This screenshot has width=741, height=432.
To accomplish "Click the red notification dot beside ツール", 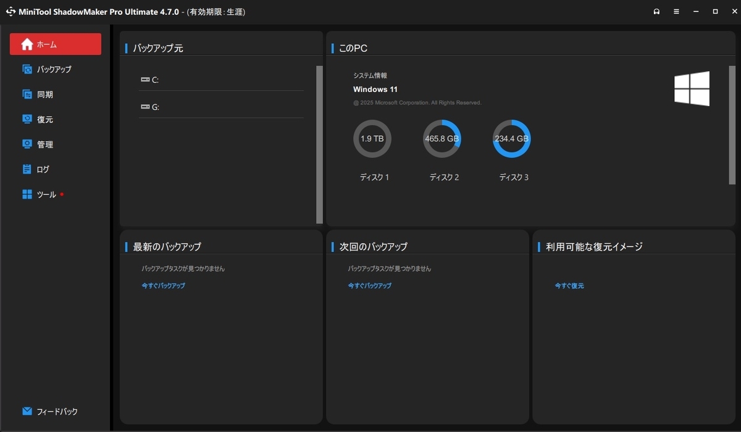I will tap(62, 194).
